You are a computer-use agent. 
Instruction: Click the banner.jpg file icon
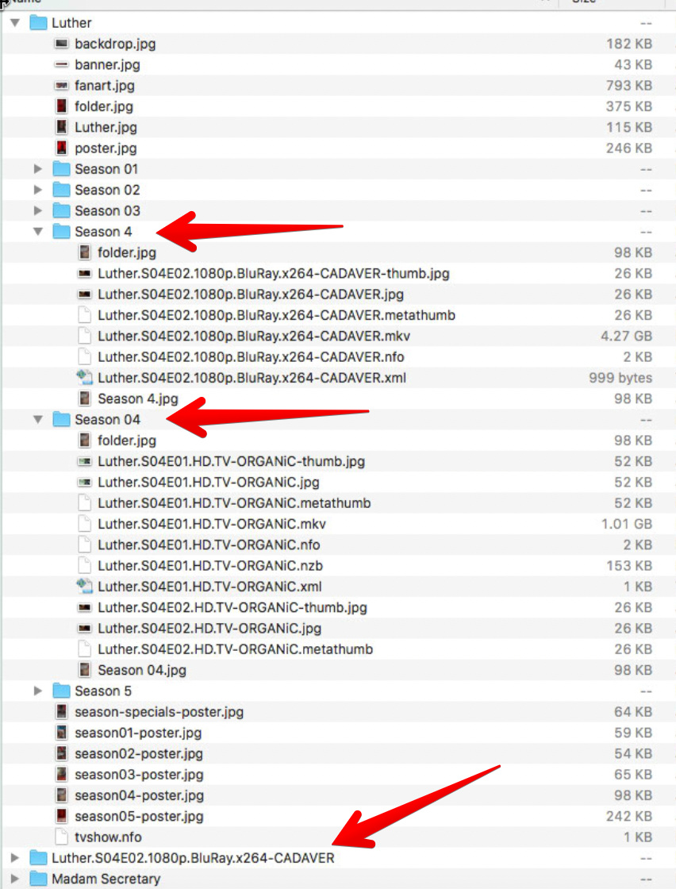point(61,64)
